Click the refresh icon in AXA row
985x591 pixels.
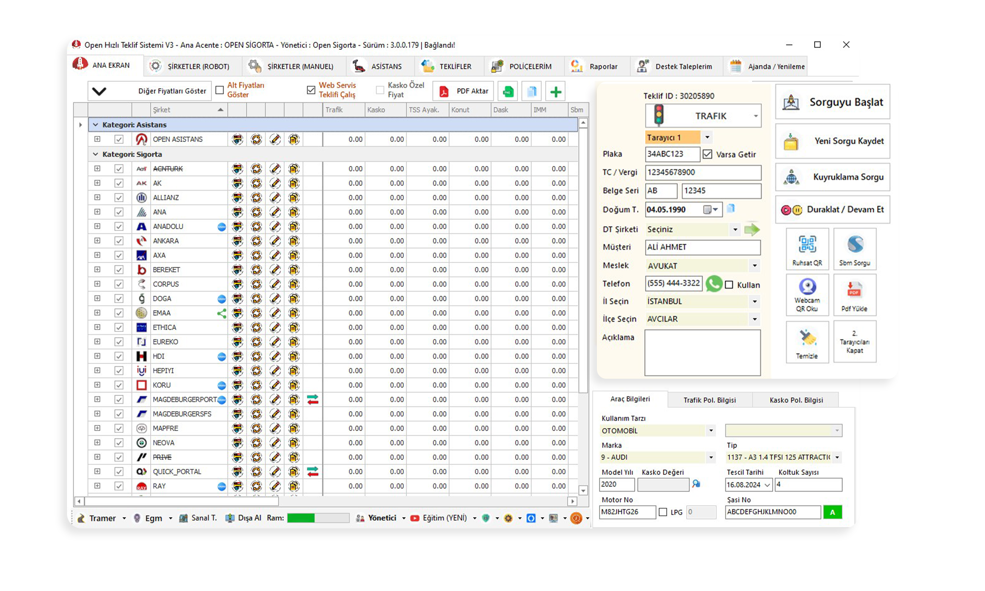pos(256,256)
